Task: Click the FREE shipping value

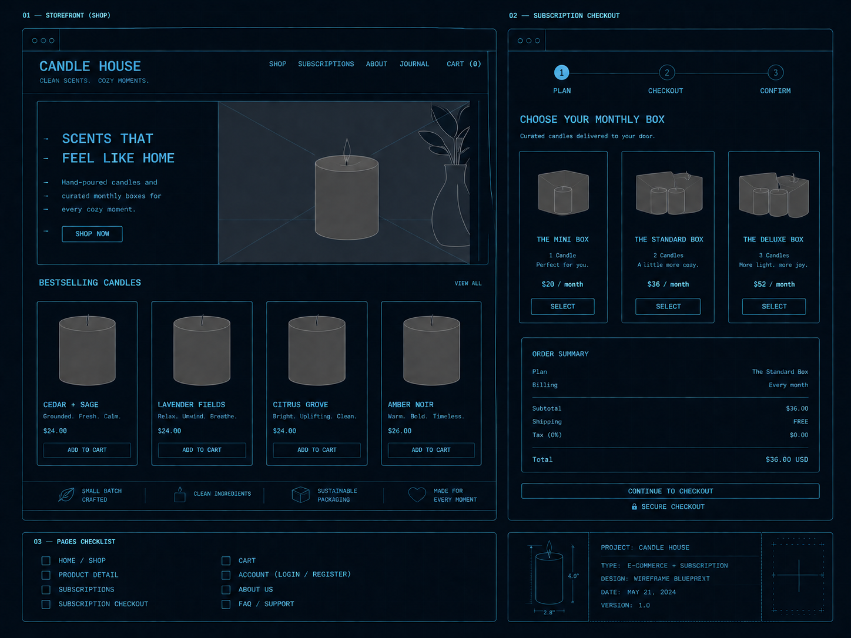Action: pos(801,422)
